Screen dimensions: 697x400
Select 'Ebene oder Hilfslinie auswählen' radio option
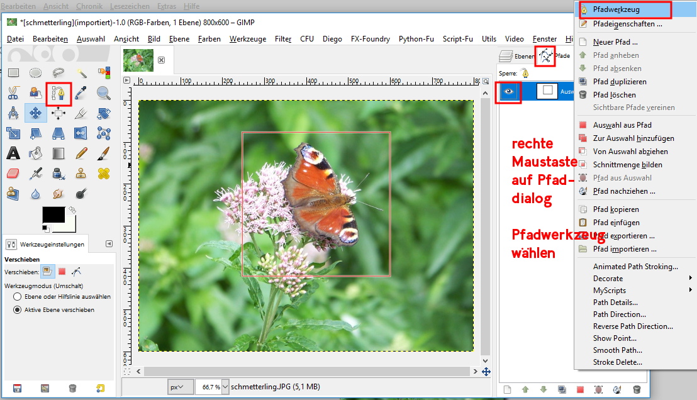point(18,296)
